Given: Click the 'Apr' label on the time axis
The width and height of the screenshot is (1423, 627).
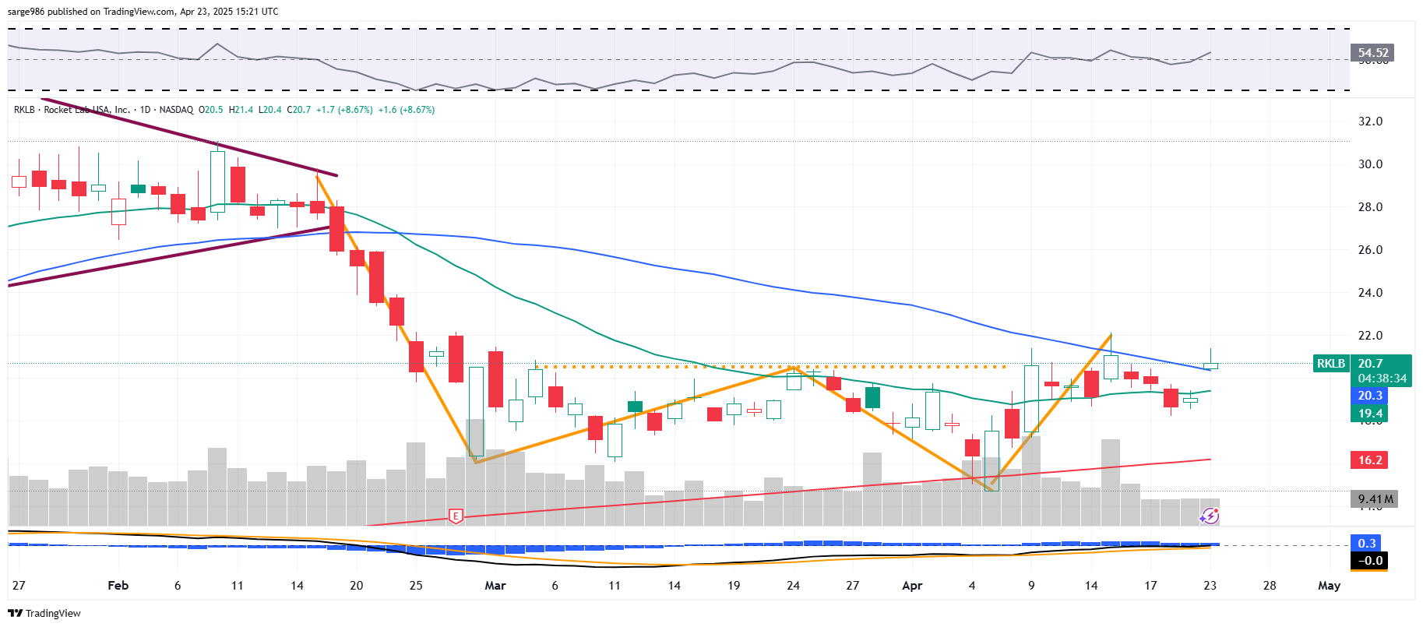Looking at the screenshot, I should (x=912, y=586).
